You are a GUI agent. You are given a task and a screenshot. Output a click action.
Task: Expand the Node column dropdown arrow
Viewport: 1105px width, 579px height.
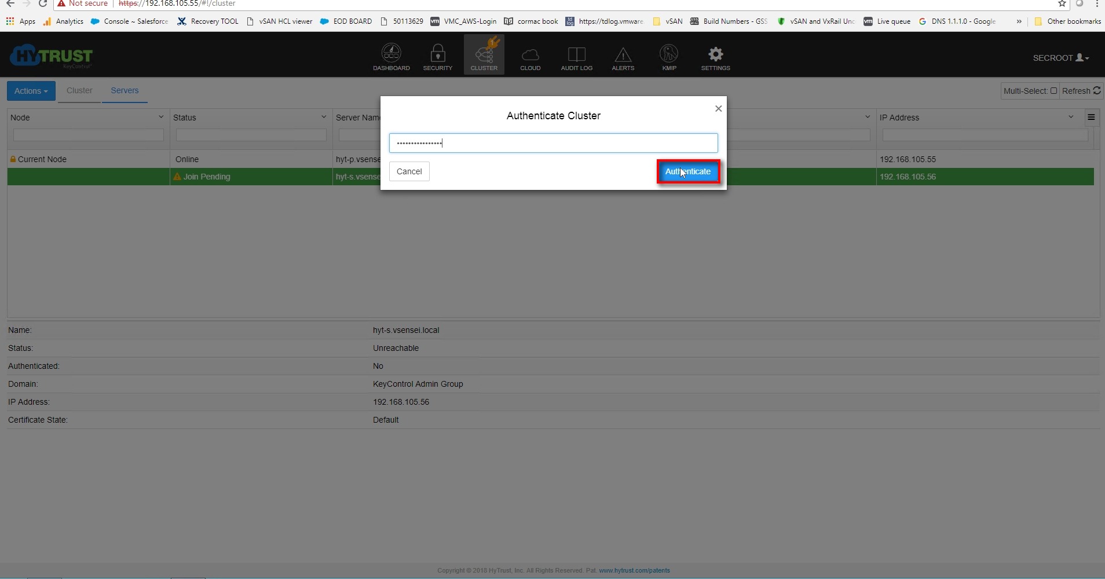[161, 117]
